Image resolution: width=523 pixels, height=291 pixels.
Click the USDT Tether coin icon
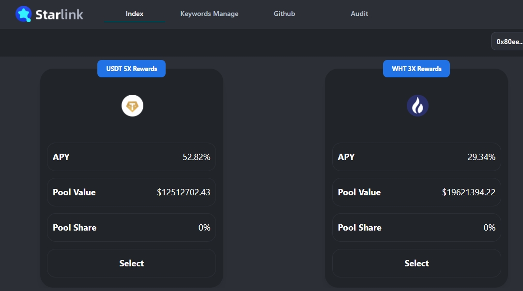pos(132,106)
